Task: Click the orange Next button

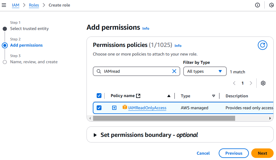Action: pos(262,153)
